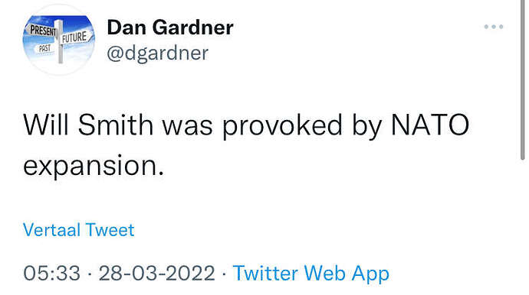Open the Twitter Web App source link
Image resolution: width=529 pixels, height=295 pixels.
pos(311,273)
